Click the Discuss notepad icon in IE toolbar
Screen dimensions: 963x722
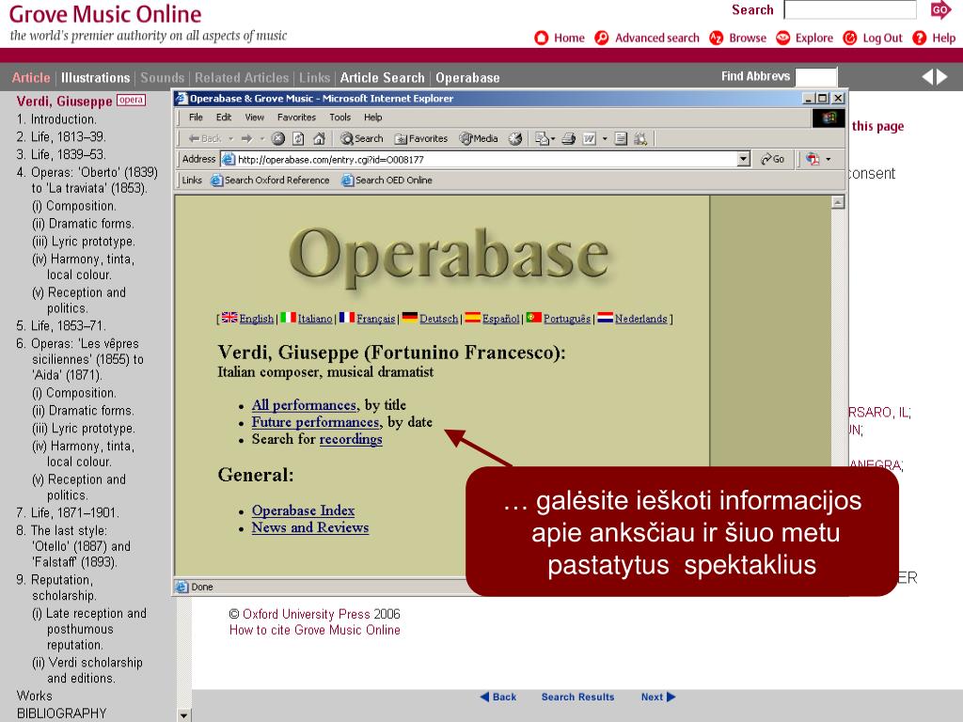(x=621, y=139)
